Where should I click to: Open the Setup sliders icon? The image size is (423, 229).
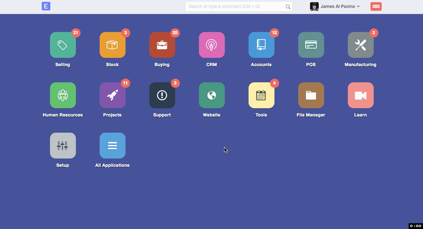pos(63,146)
